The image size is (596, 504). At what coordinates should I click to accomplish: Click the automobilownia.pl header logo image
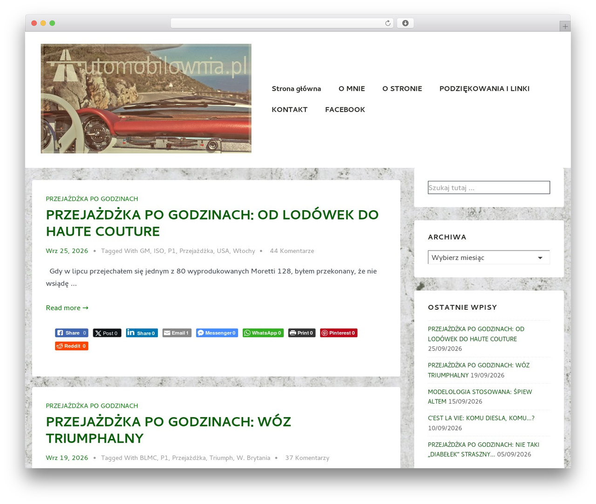(x=146, y=99)
